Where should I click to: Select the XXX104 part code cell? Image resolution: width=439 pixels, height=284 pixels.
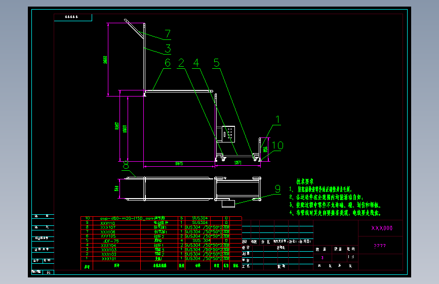coord(109,246)
